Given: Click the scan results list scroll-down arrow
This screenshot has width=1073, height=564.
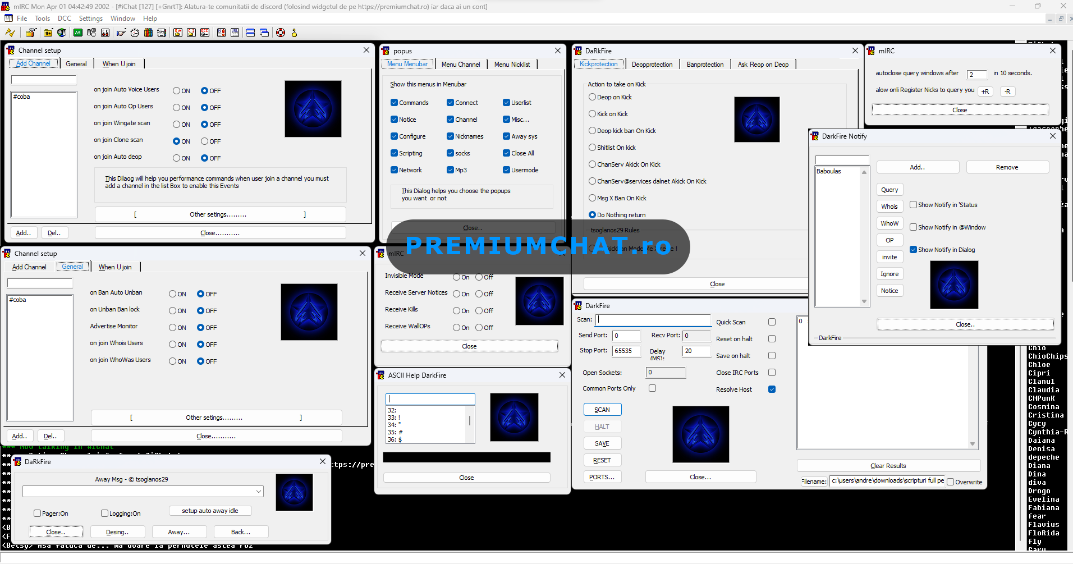Looking at the screenshot, I should click(973, 444).
